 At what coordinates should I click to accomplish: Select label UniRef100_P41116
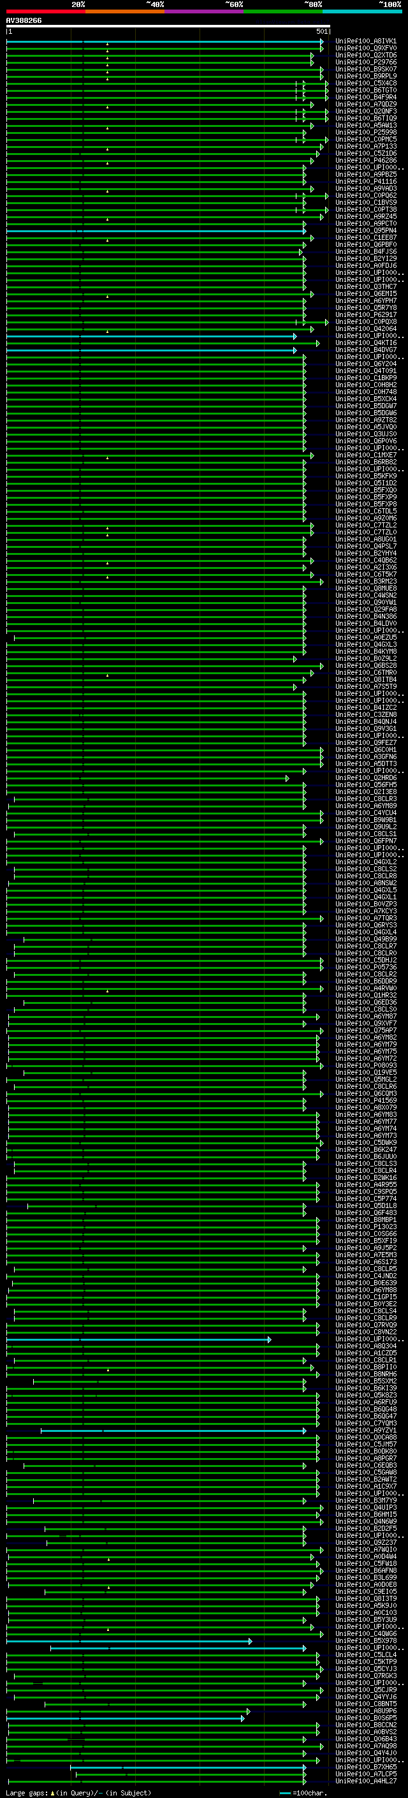pos(365,182)
